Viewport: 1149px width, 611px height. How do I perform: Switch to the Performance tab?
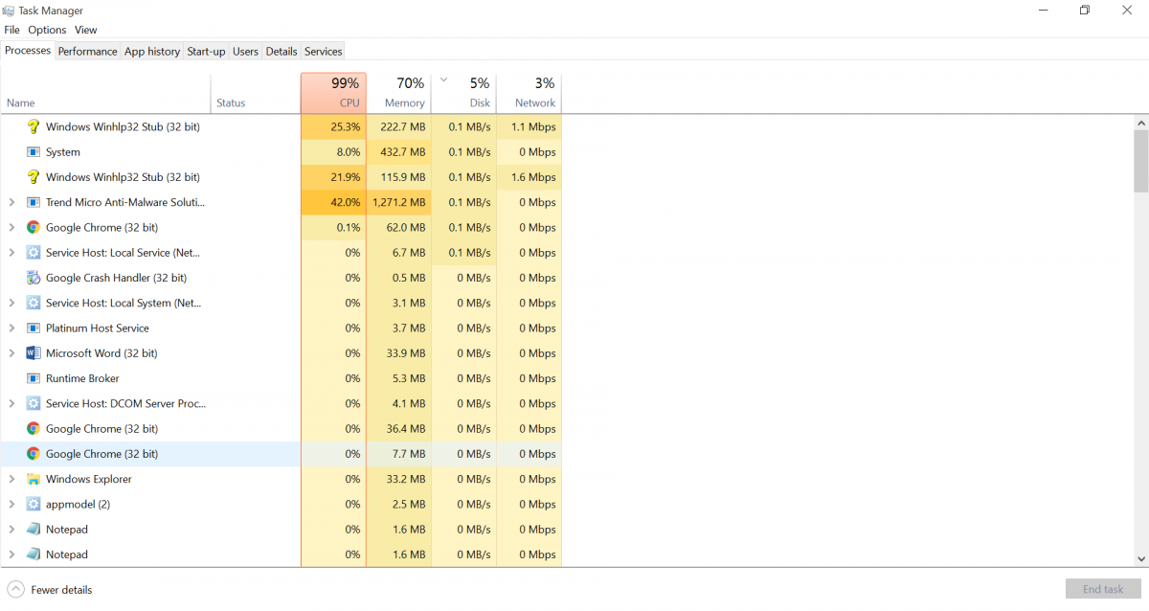[87, 52]
